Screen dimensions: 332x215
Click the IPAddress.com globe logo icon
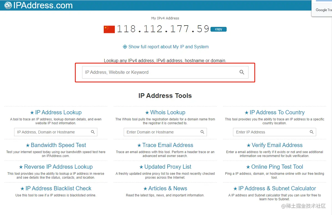click(8, 5)
